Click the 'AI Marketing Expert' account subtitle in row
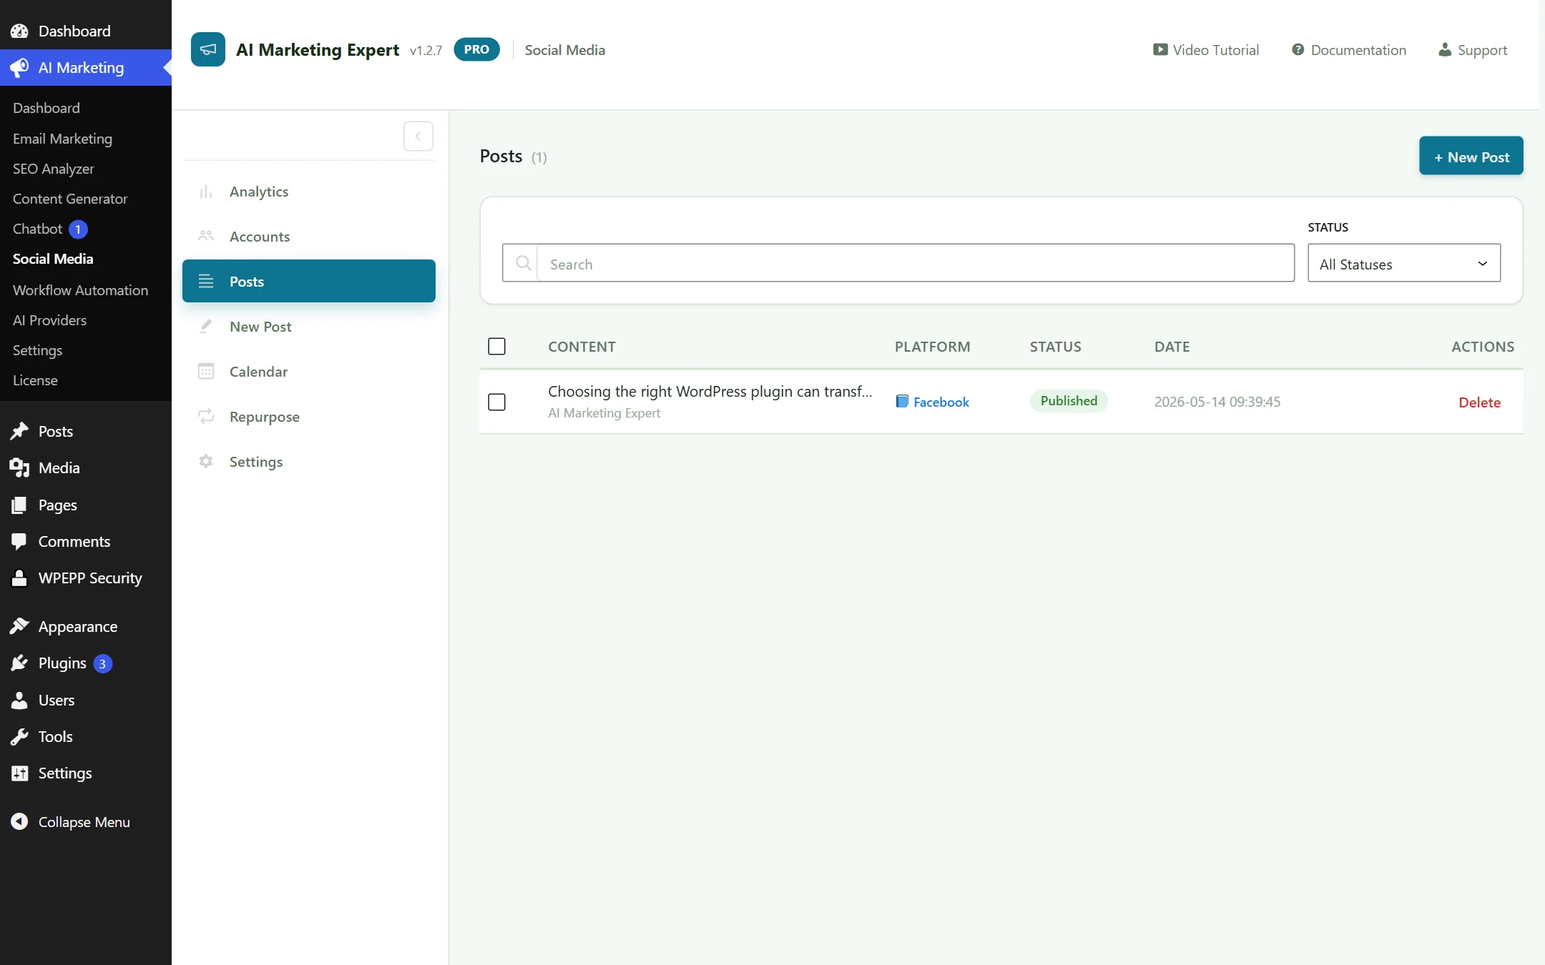Screen dimensions: 1545x965 pyautogui.click(x=604, y=413)
